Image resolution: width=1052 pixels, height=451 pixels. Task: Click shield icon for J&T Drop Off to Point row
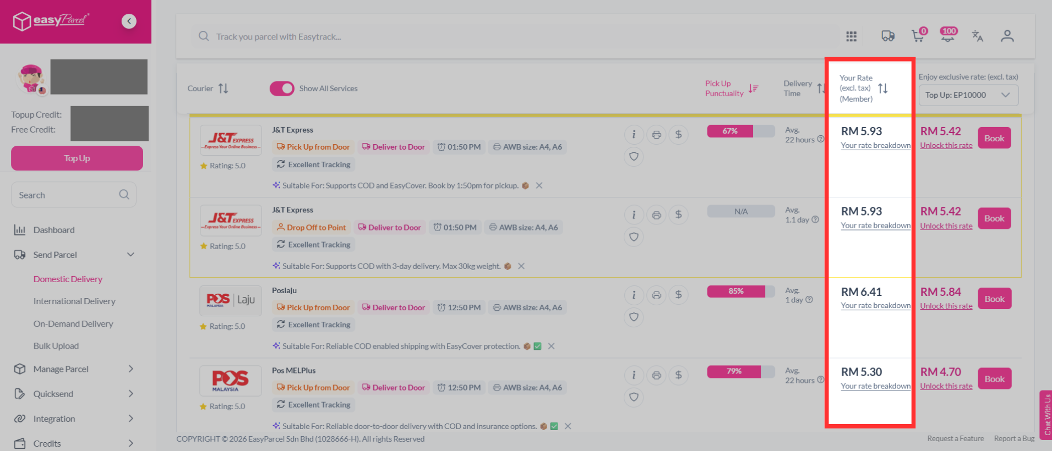tap(634, 237)
